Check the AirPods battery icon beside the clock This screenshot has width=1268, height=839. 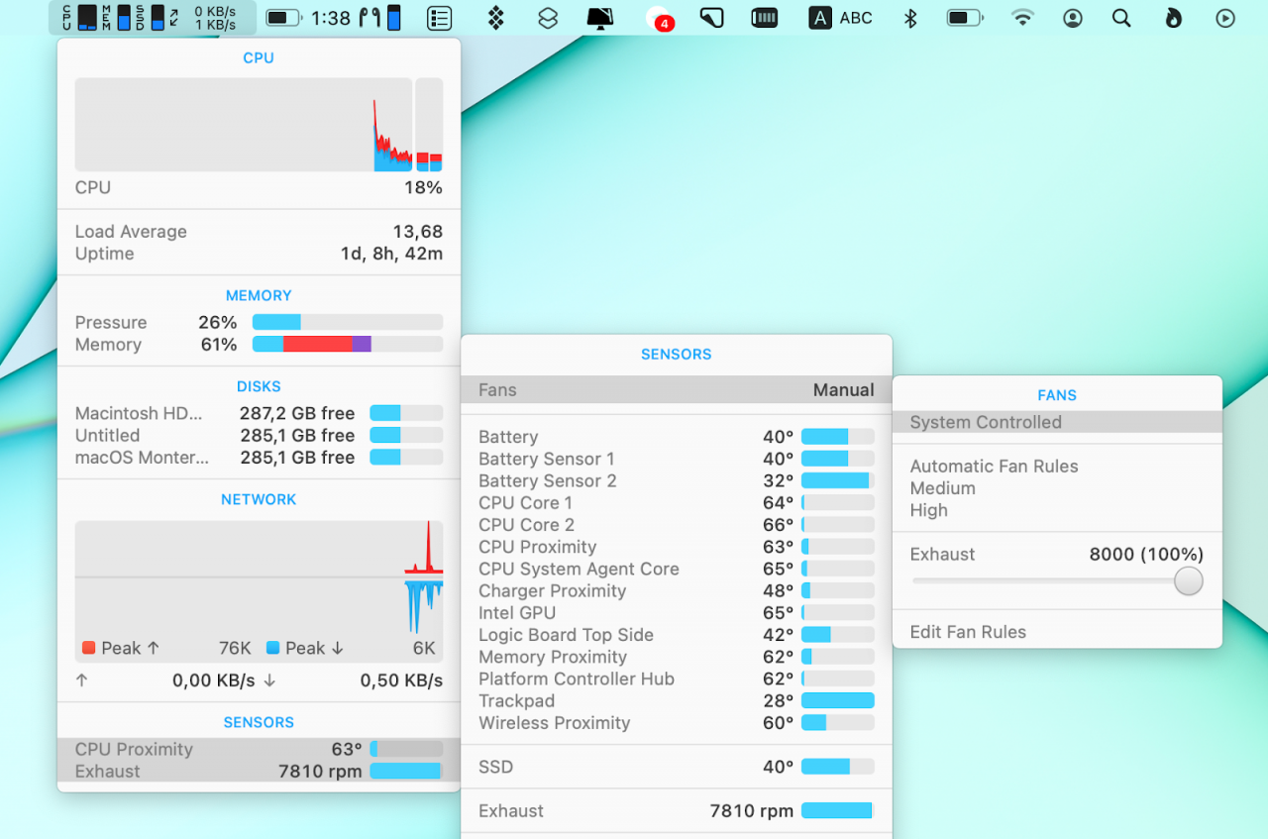coord(381,16)
